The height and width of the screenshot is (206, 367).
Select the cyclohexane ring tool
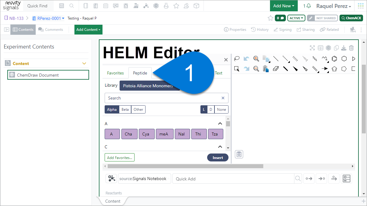coord(344,59)
